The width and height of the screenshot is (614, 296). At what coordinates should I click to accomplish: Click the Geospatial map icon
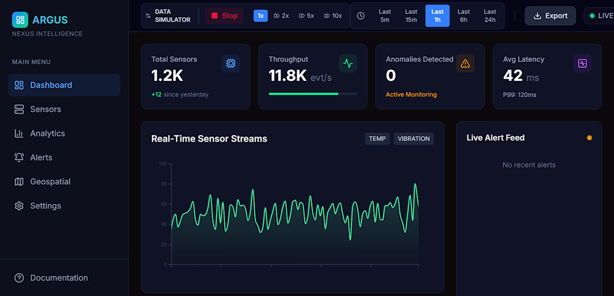click(19, 182)
